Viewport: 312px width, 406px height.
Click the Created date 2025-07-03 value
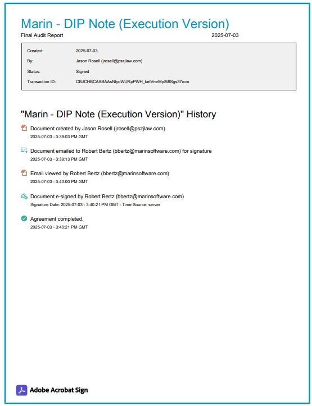(x=87, y=51)
